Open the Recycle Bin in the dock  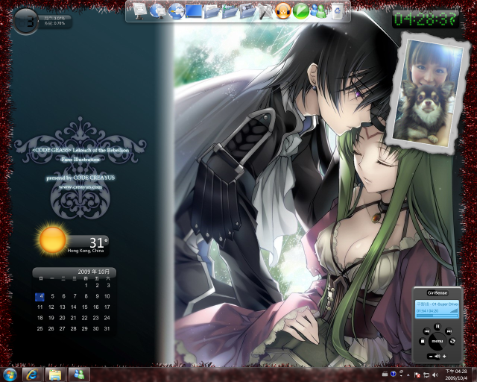[x=338, y=10]
